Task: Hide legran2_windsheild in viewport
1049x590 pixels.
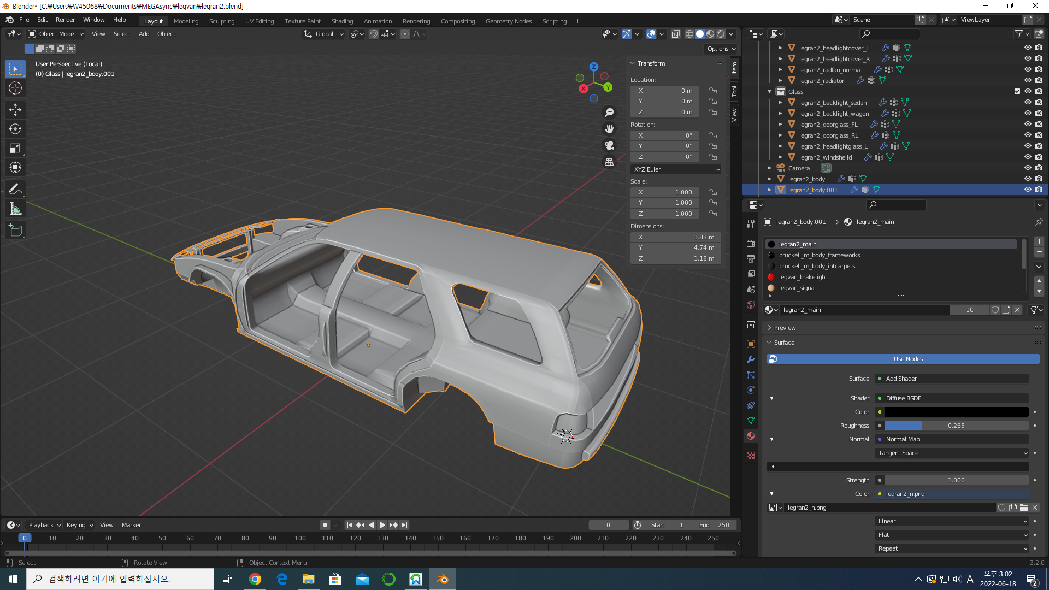Action: (1027, 157)
